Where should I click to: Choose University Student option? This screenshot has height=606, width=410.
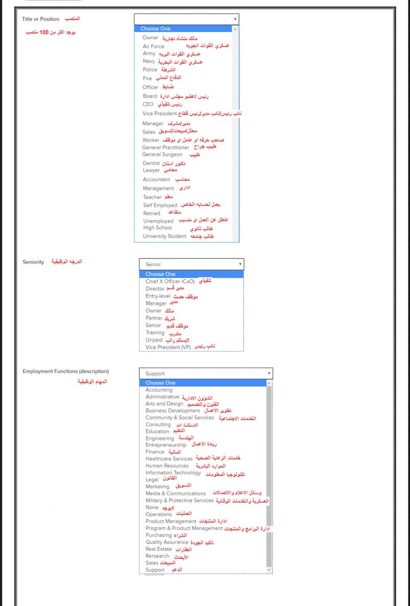[164, 236]
